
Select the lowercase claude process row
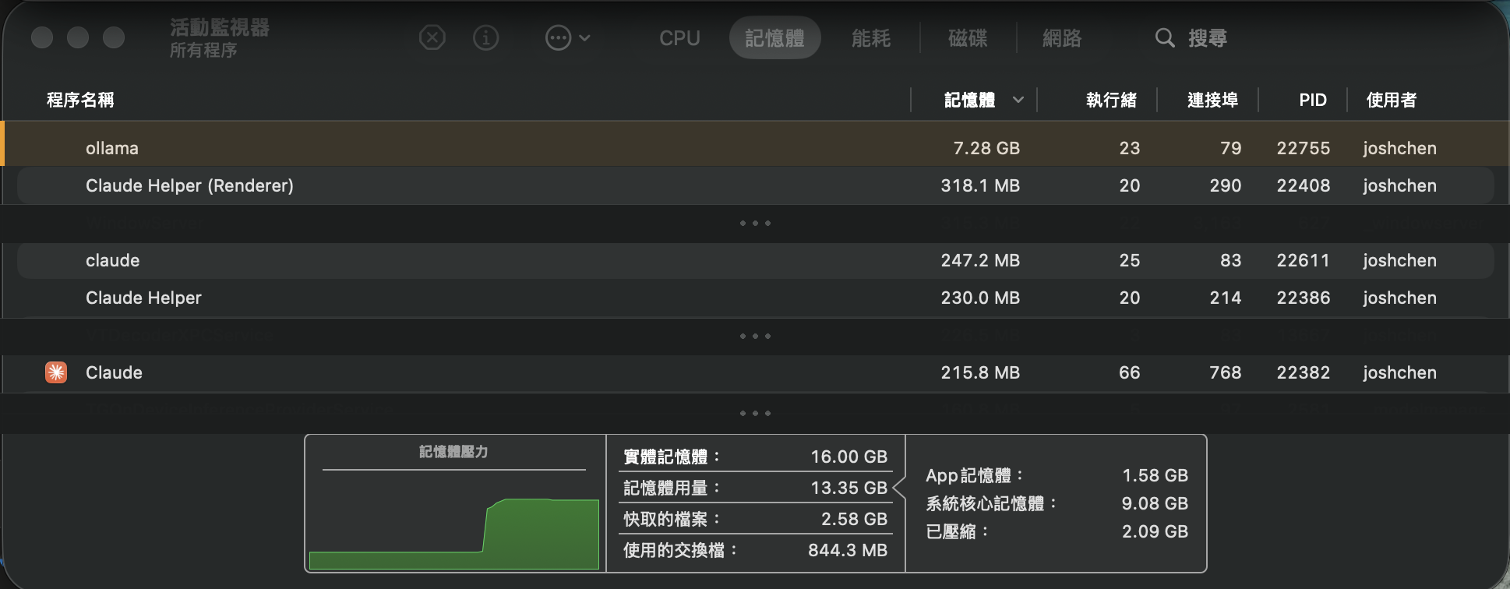click(x=755, y=260)
